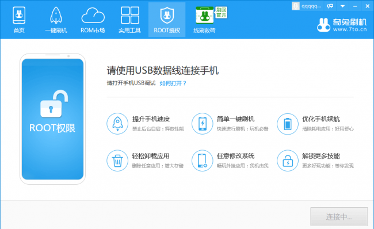Click the 请打开手机USB调试 text

point(131,83)
